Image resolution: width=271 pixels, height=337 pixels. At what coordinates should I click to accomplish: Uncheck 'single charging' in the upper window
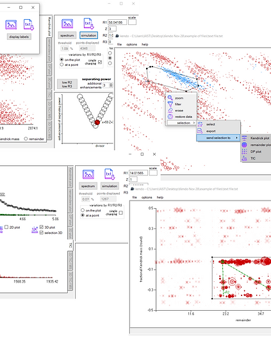[x=100, y=62]
